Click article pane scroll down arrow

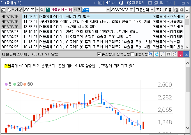(x=188, y=128)
